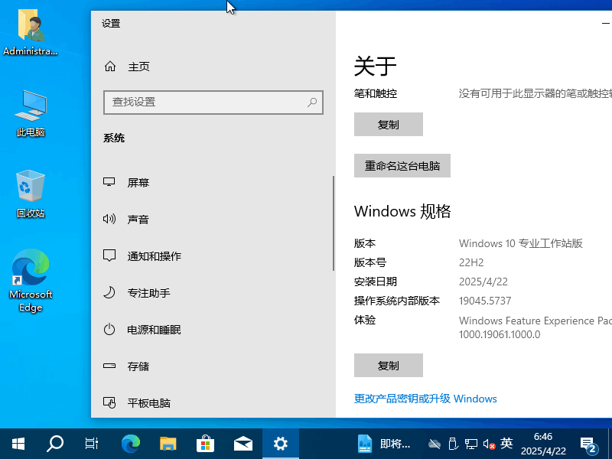
Task: Click the 即将... news widget on taskbar
Action: 384,444
